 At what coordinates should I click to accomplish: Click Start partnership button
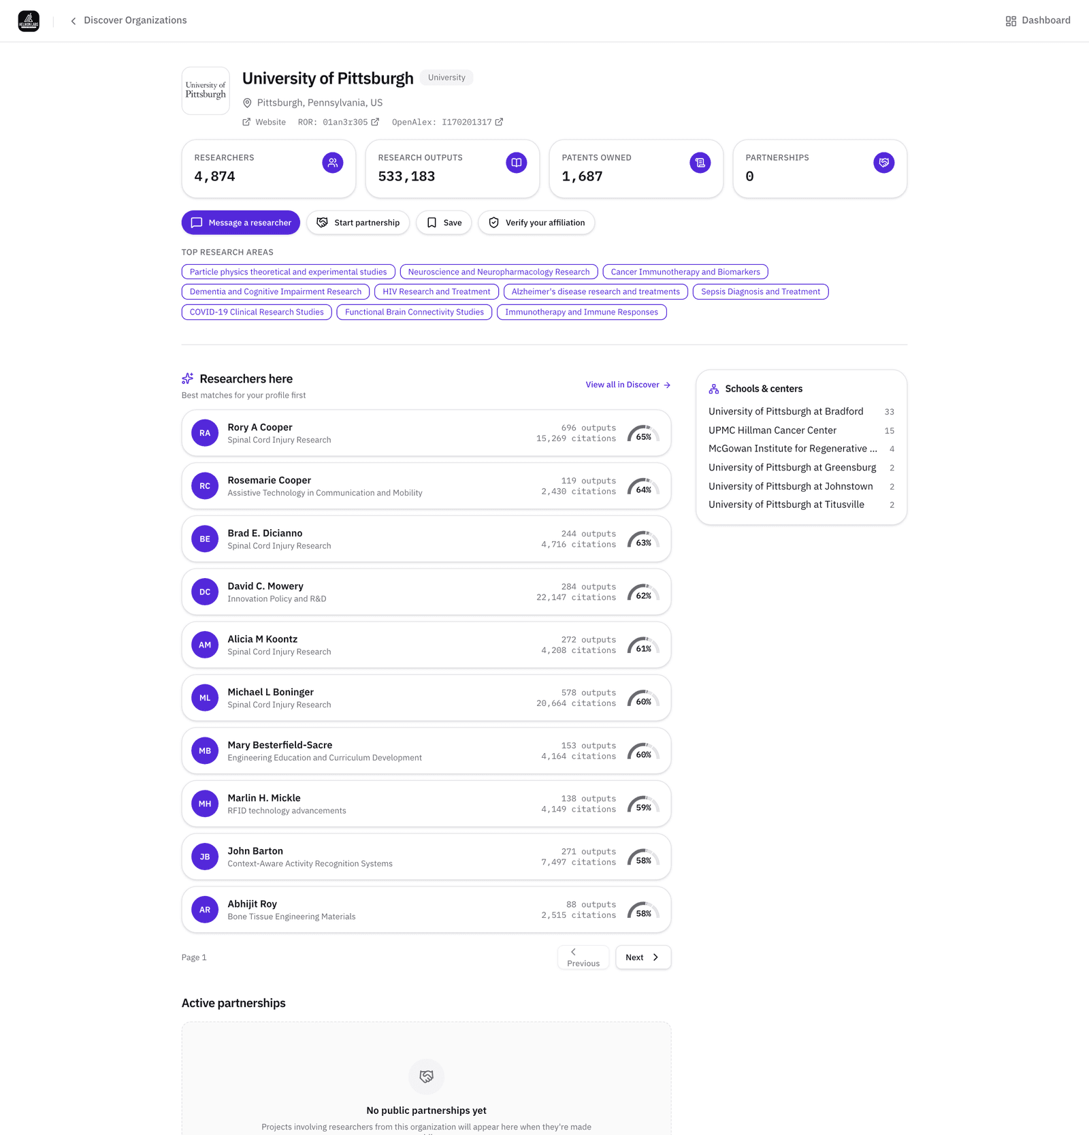(x=358, y=223)
